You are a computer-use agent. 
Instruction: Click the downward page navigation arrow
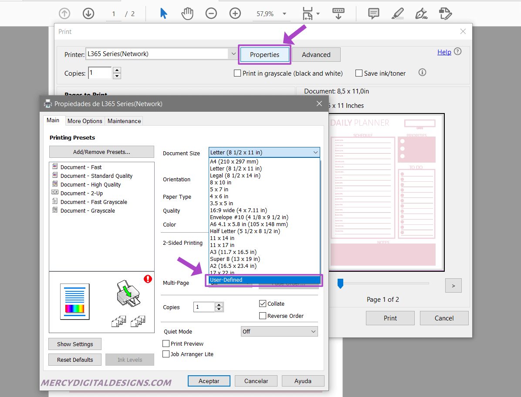click(x=88, y=13)
